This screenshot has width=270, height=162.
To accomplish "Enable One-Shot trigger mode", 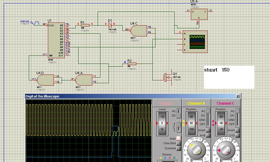I will 179,143.
